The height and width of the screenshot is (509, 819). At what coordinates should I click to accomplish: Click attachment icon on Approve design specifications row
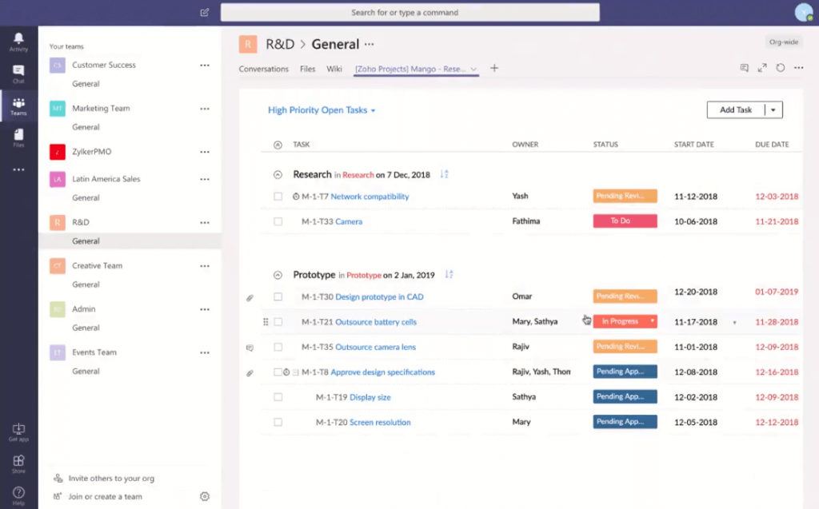click(250, 373)
